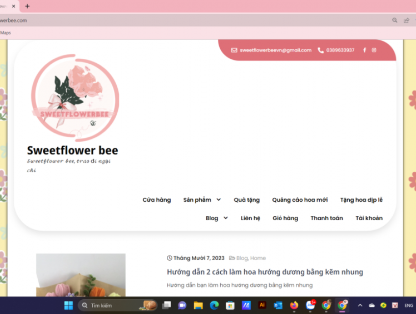Screen dimensions: 416x314
Task: Open Windows Start menu
Action: tap(69, 305)
